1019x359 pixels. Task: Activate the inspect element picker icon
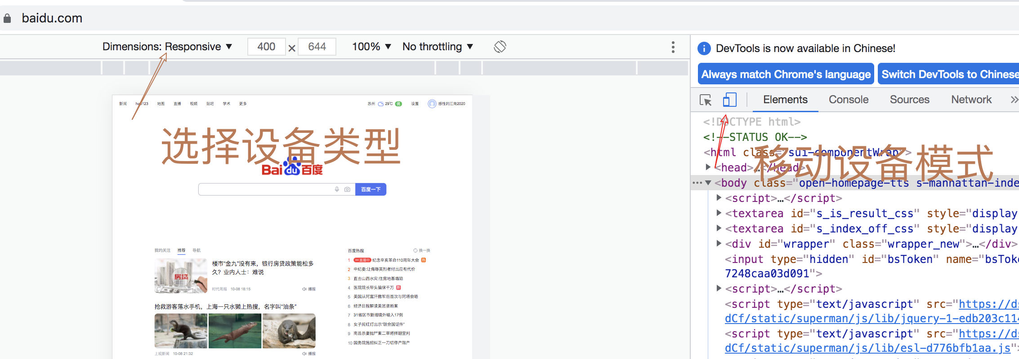(706, 100)
